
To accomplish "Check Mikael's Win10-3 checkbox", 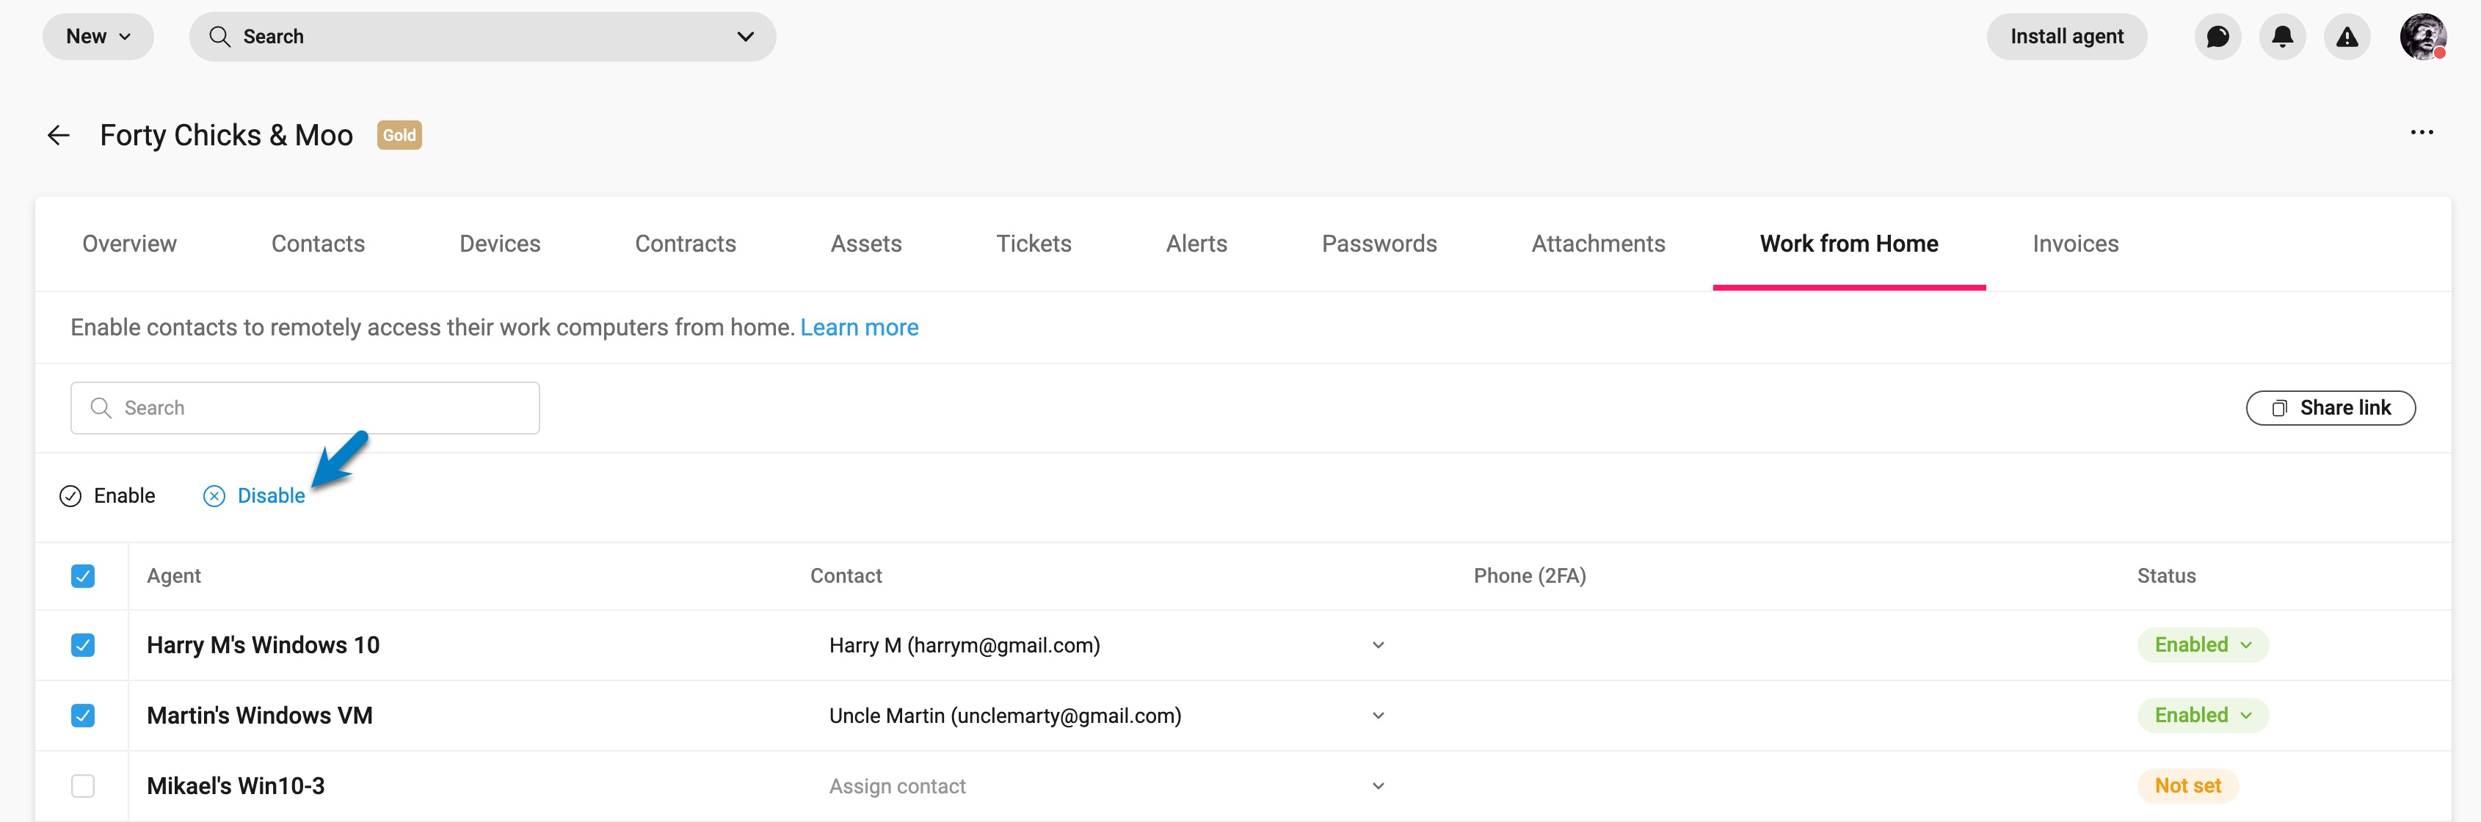I will tap(83, 785).
